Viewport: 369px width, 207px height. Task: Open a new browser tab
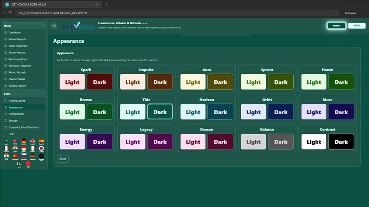(x=106, y=4)
